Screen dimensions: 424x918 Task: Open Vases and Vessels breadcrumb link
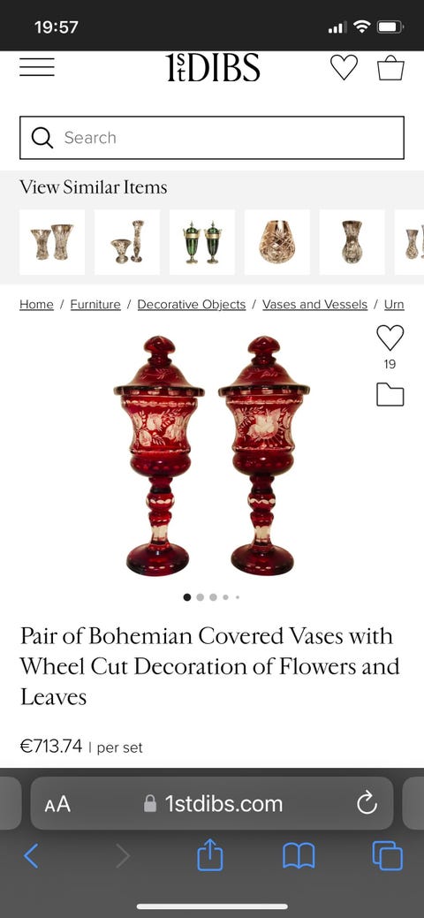point(315,305)
